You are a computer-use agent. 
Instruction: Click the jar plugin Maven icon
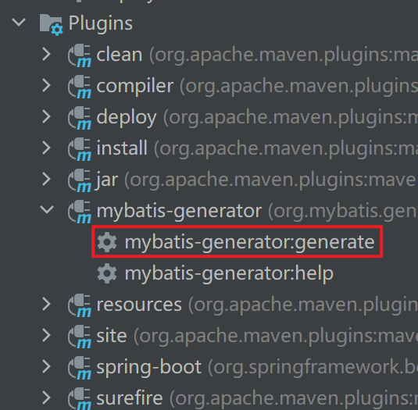80,180
